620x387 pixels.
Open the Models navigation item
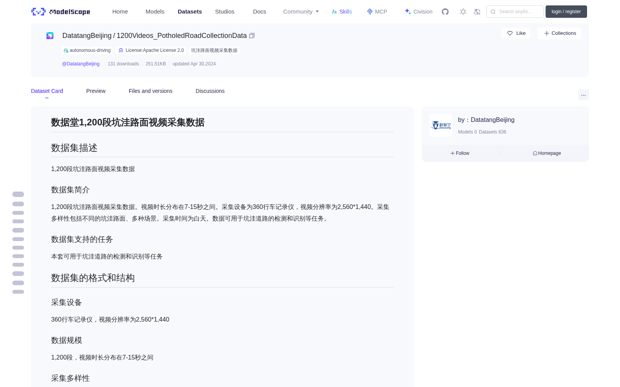tap(155, 12)
